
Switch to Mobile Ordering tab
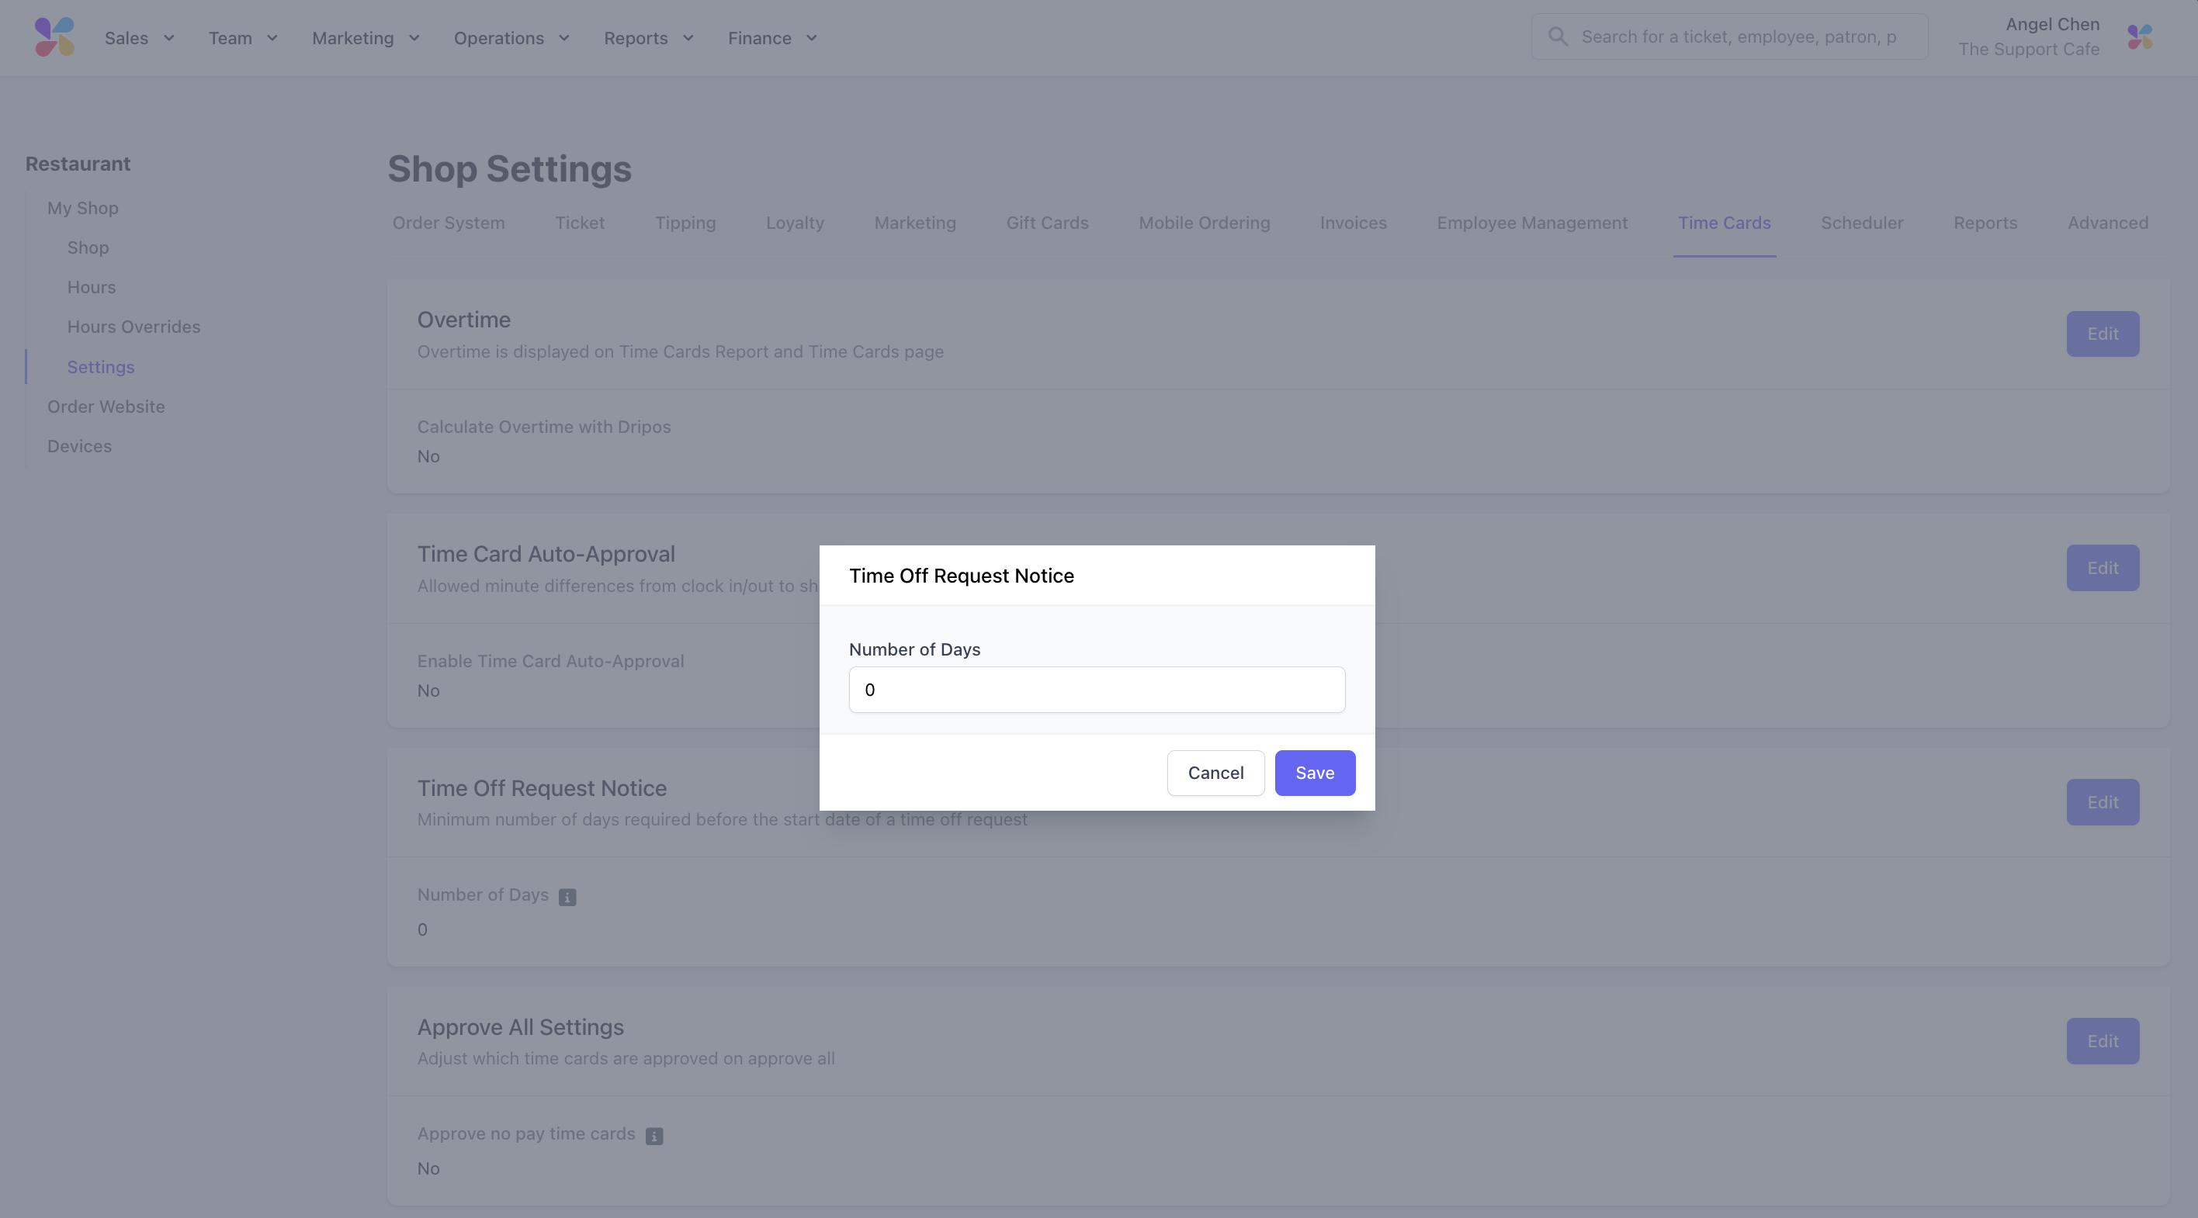[1204, 223]
